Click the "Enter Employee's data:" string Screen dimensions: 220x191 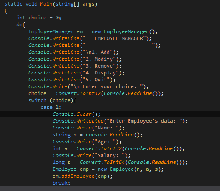[144, 121]
